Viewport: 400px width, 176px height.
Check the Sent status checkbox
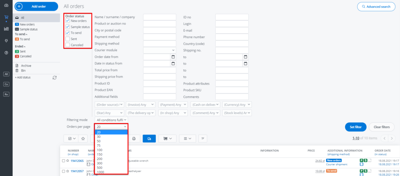tap(68, 39)
